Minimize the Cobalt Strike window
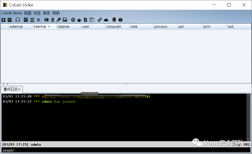This screenshot has height=154, width=252. (x=214, y=5)
